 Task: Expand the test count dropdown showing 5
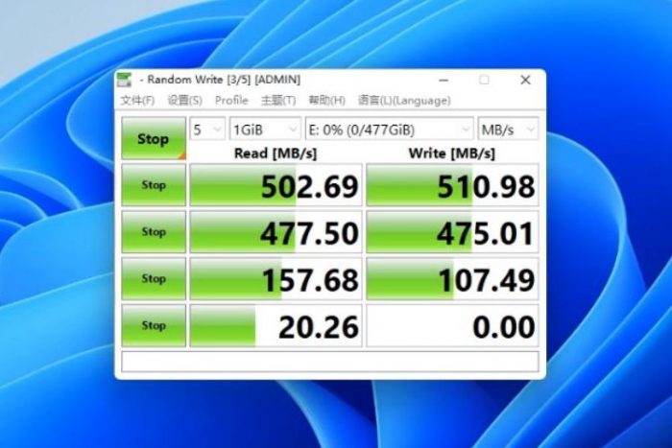[207, 129]
